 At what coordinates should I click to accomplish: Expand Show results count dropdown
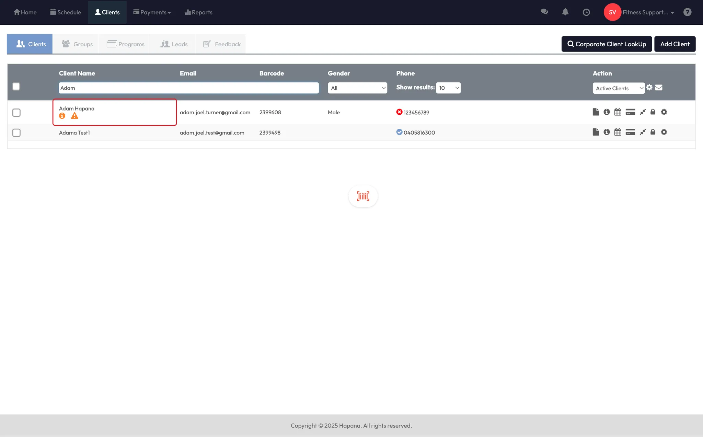point(448,88)
